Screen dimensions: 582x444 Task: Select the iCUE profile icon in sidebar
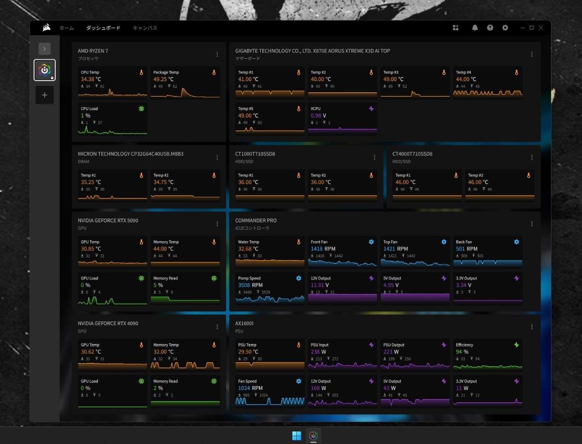pos(45,70)
